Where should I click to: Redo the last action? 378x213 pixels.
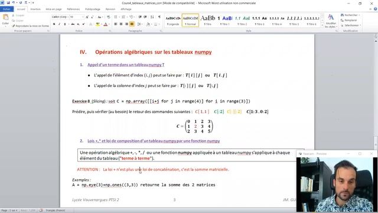pyautogui.click(x=21, y=2)
